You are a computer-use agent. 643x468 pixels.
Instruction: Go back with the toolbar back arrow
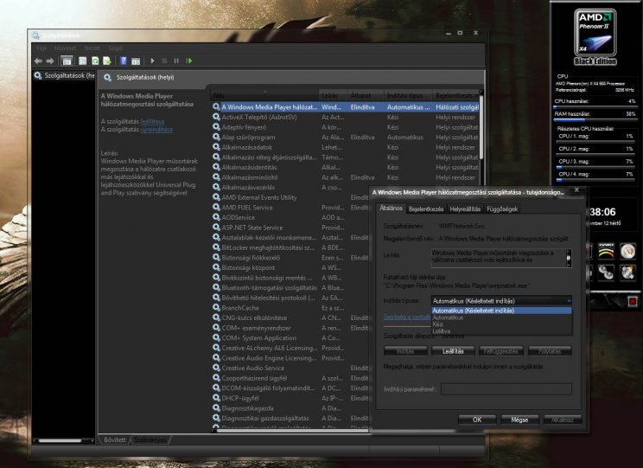click(38, 61)
